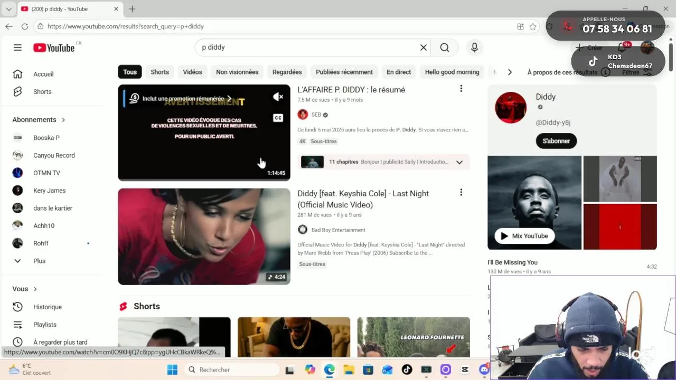Image resolution: width=676 pixels, height=380 pixels.
Task: Open Microsoft Store from the taskbar
Action: 368,369
